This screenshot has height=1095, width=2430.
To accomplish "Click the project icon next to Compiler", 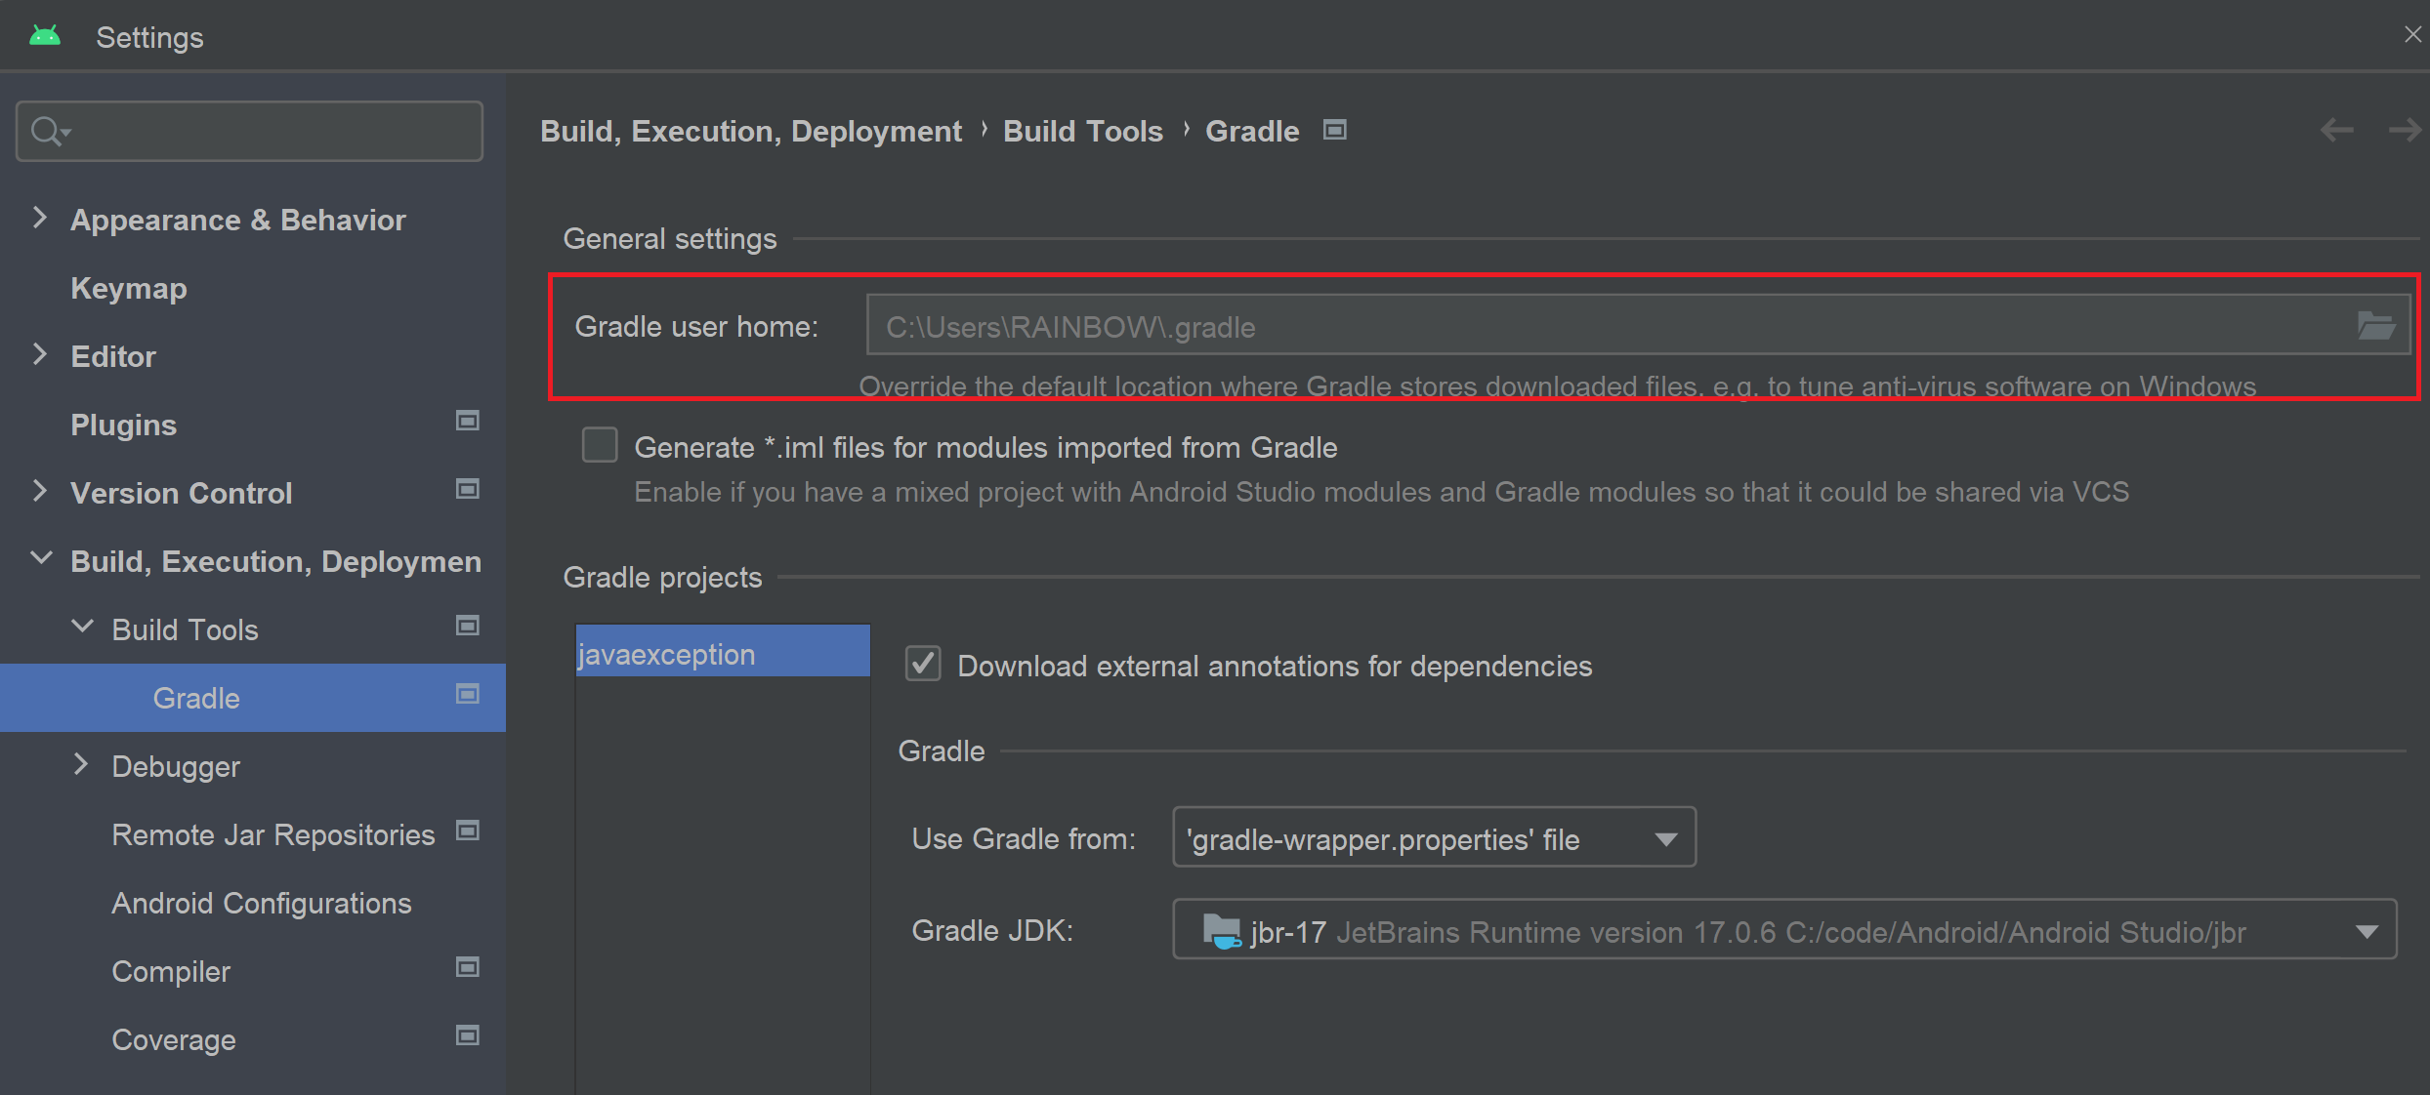I will (468, 967).
